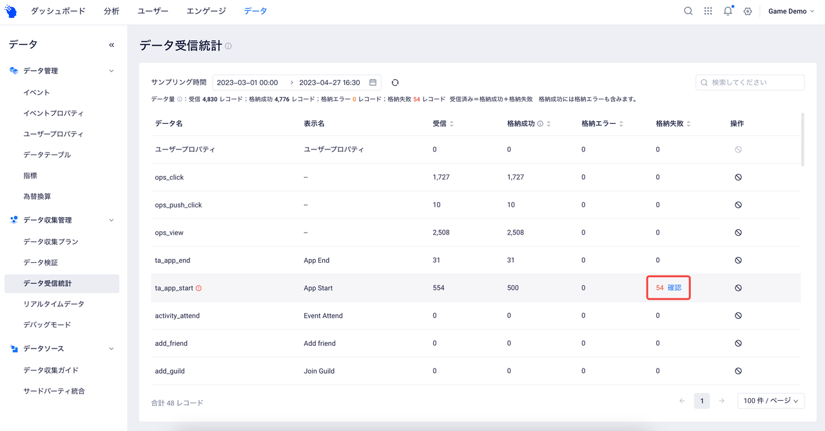Click the 検索してください search field
The height and width of the screenshot is (431, 825).
[x=750, y=82]
